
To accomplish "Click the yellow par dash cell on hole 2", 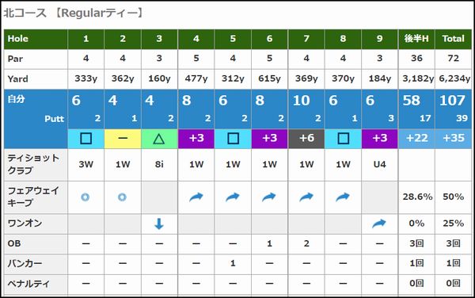I will [x=123, y=139].
